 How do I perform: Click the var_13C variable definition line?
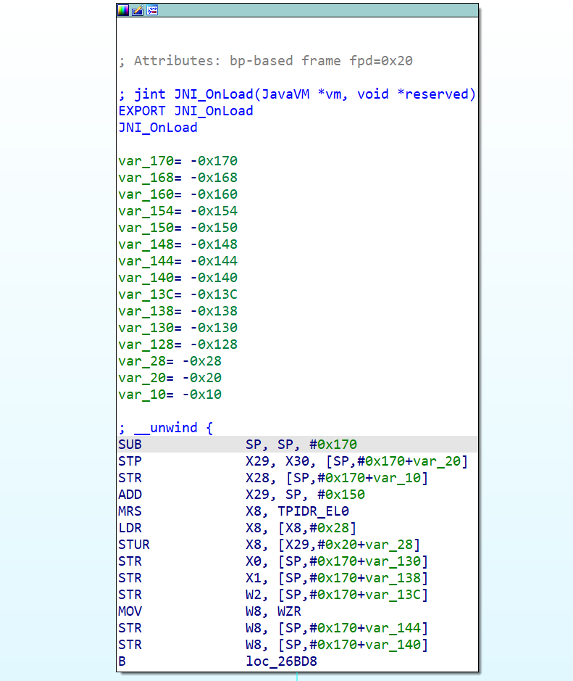pos(177,294)
